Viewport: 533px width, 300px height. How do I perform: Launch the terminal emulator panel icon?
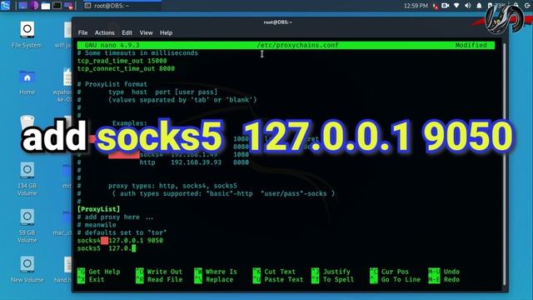pos(57,6)
